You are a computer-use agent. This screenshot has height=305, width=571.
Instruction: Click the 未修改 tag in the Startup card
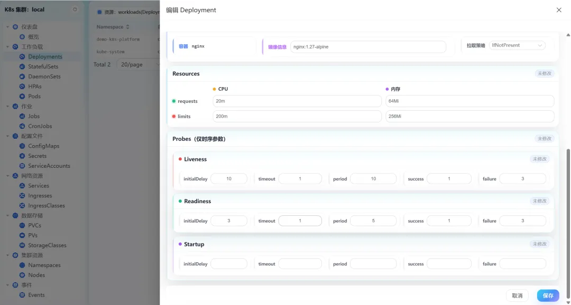coord(540,244)
